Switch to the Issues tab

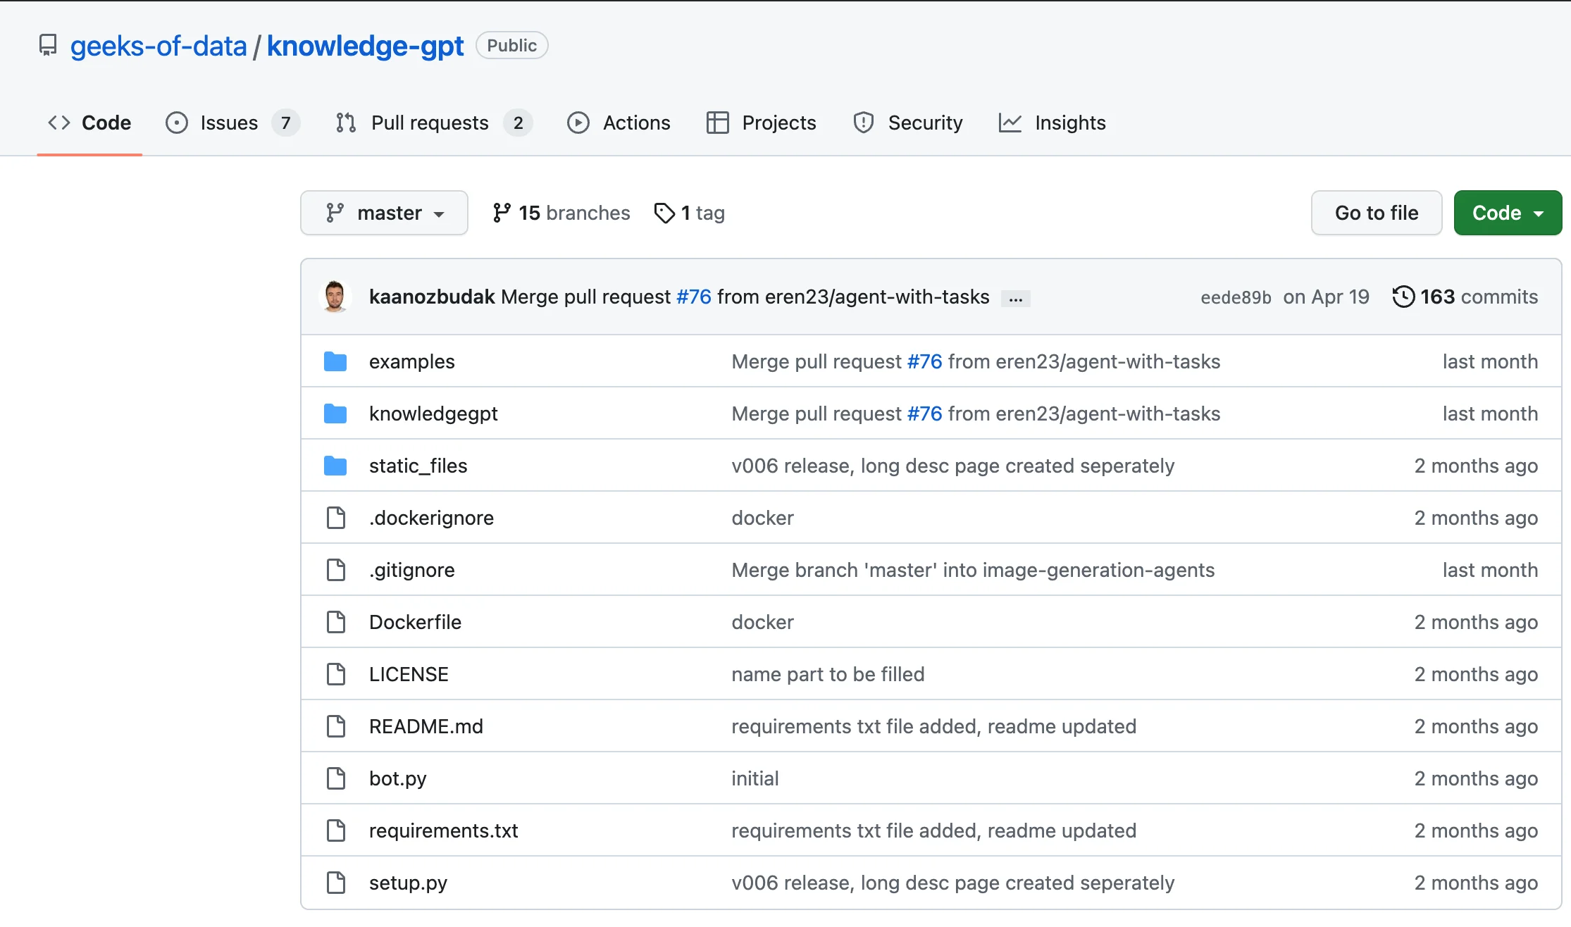click(229, 123)
